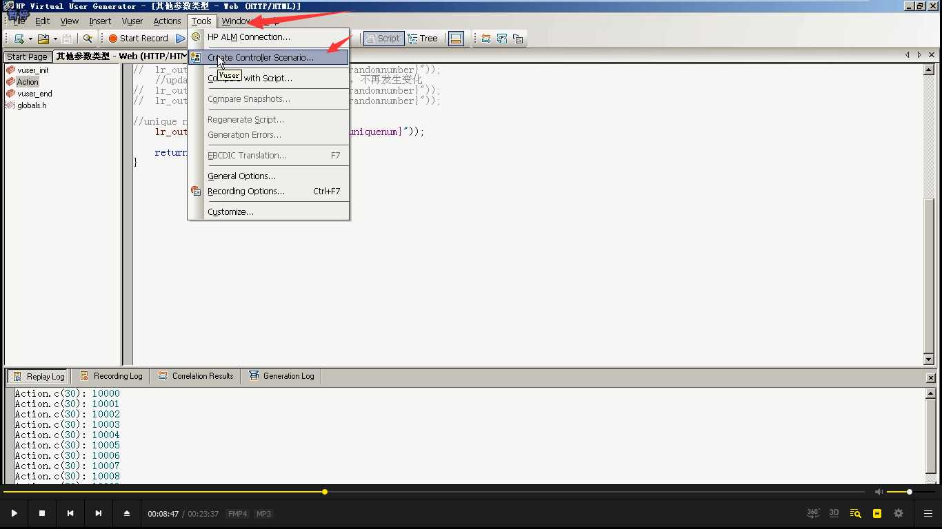Click Compare Snapshots menu entry
Screen dimensions: 942x529
[x=269, y=98]
